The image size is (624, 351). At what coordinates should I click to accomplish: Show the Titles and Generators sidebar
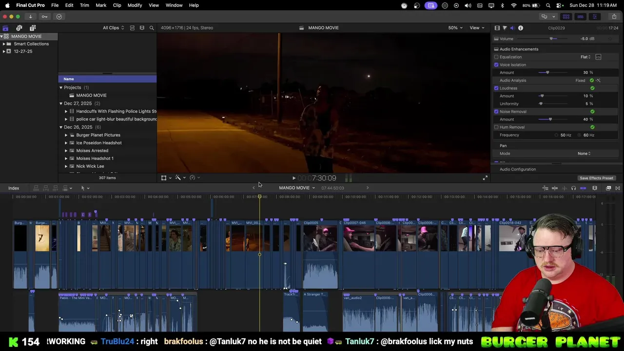pos(33,28)
